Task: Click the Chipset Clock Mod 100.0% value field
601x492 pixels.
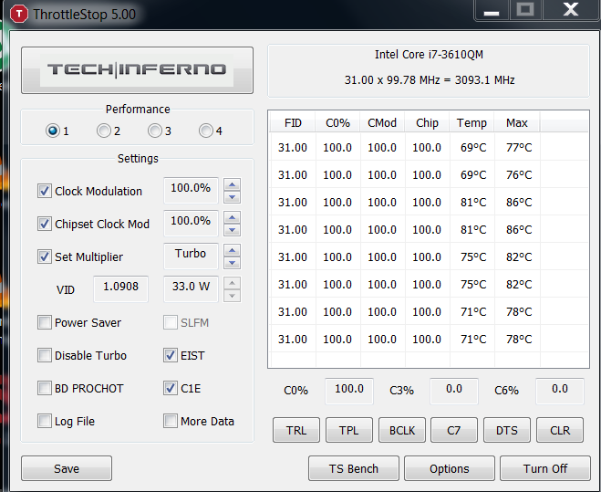Action: click(x=191, y=223)
